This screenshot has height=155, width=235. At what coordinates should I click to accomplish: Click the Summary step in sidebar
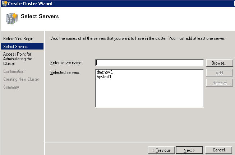[x=11, y=87]
